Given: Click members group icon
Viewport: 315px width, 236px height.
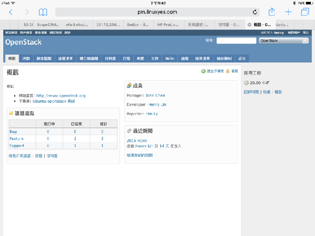Looking at the screenshot, I should point(129,86).
